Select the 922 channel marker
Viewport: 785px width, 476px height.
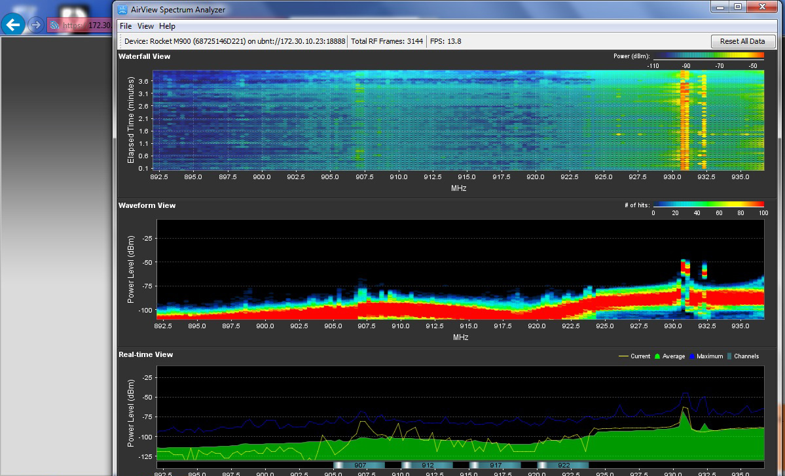pos(563,465)
